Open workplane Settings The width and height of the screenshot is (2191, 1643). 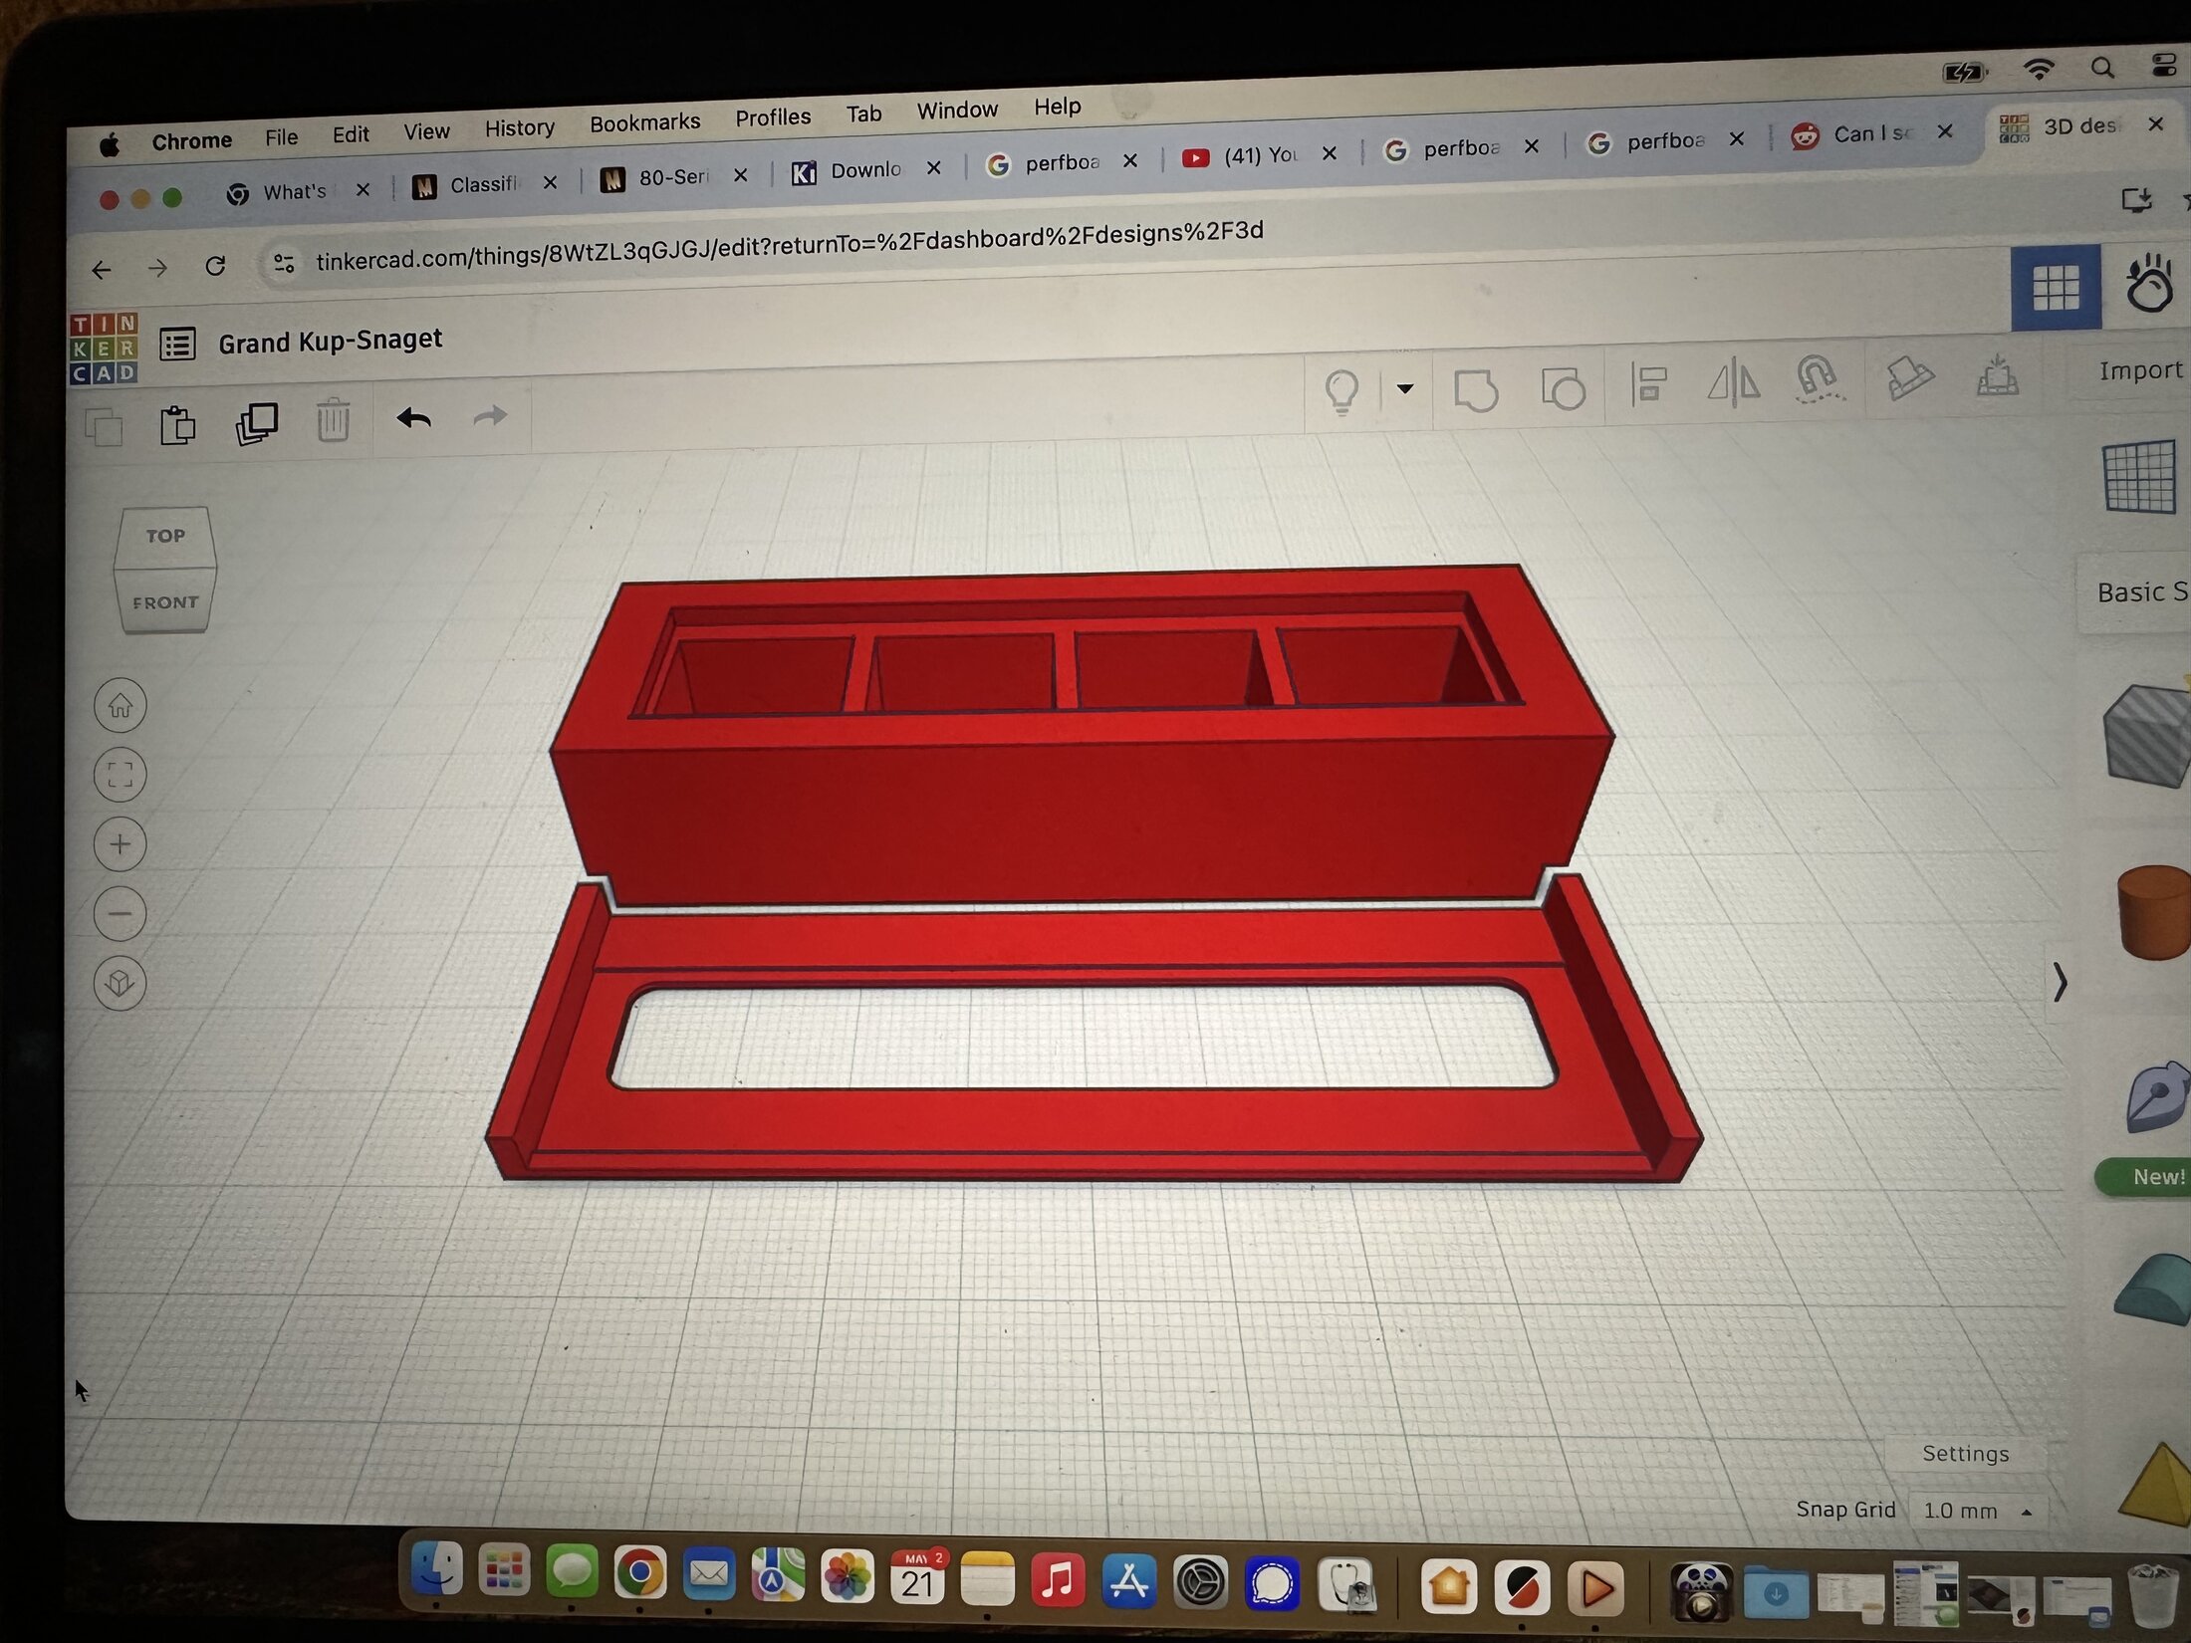[x=1965, y=1454]
